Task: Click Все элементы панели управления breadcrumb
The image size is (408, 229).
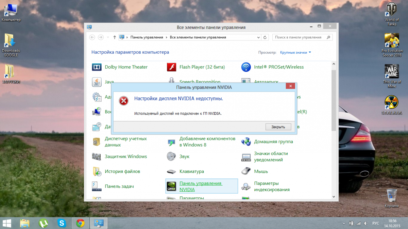Action: point(198,37)
